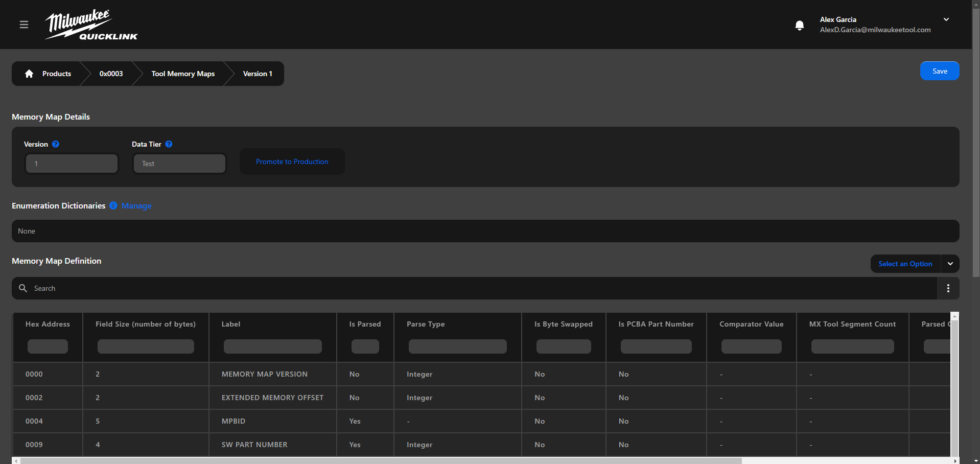Sort by Label column header

231,324
